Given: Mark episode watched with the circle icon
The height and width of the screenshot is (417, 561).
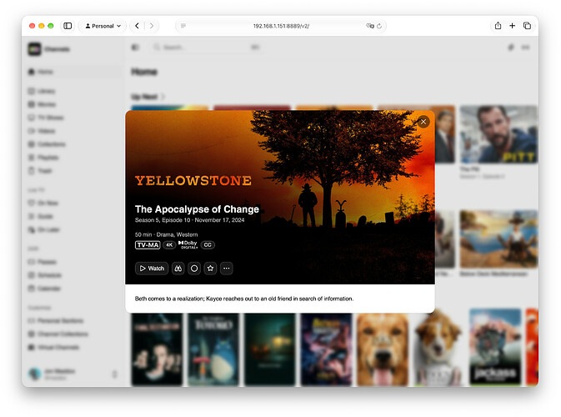Looking at the screenshot, I should (x=194, y=268).
